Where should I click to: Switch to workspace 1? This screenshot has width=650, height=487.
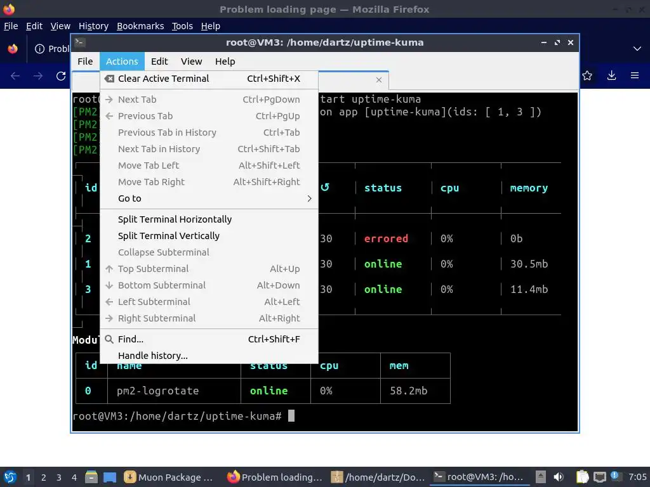click(28, 477)
